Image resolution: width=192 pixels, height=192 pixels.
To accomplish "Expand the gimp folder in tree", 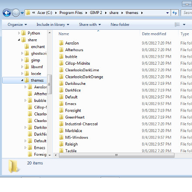I will (22, 60).
